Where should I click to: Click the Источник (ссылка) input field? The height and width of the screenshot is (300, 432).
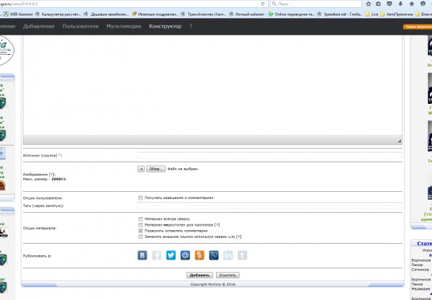click(270, 155)
